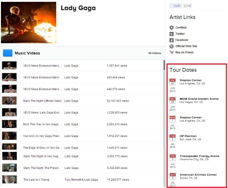Select Tony Bennett & Lady Gaga artist name
Viewport: 228px width, 188px height.
pos(81,180)
